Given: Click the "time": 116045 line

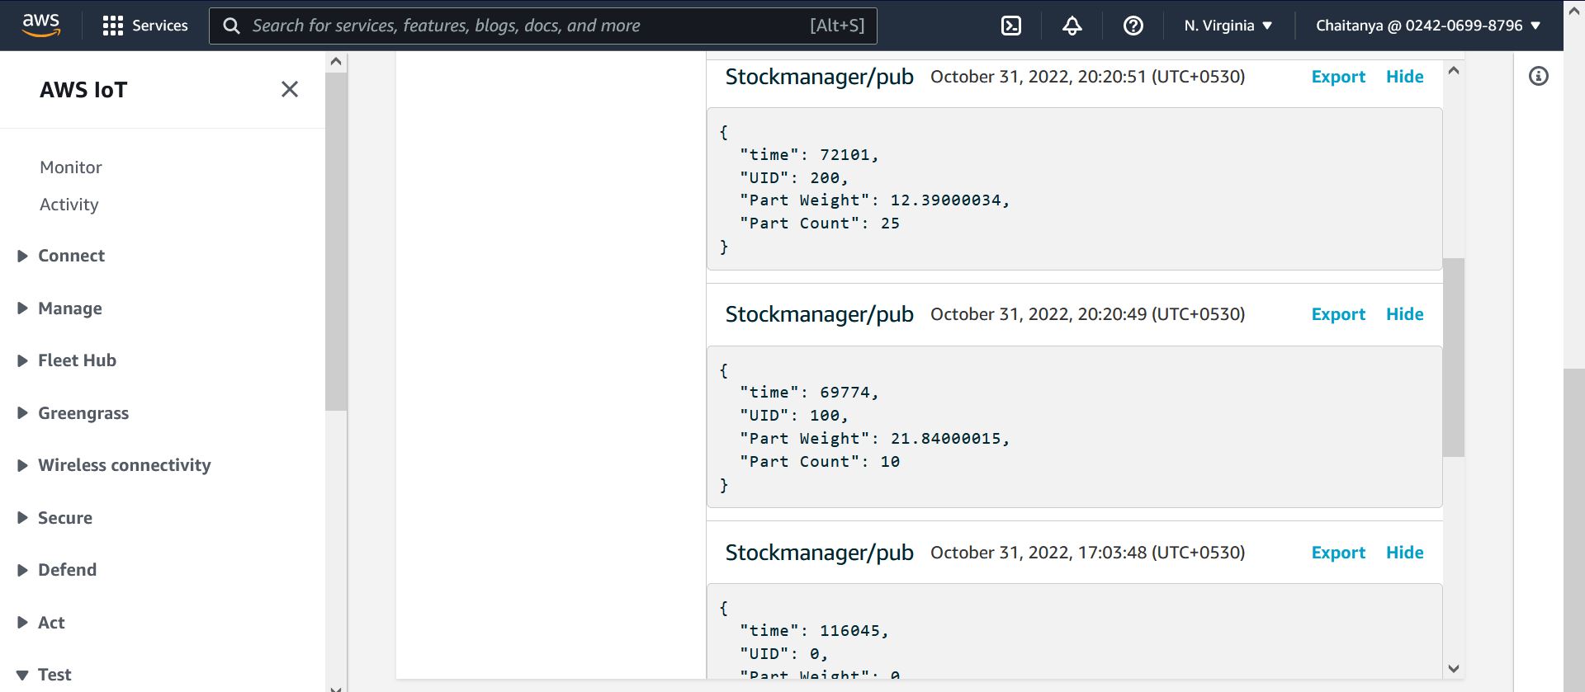Looking at the screenshot, I should pyautogui.click(x=814, y=631).
